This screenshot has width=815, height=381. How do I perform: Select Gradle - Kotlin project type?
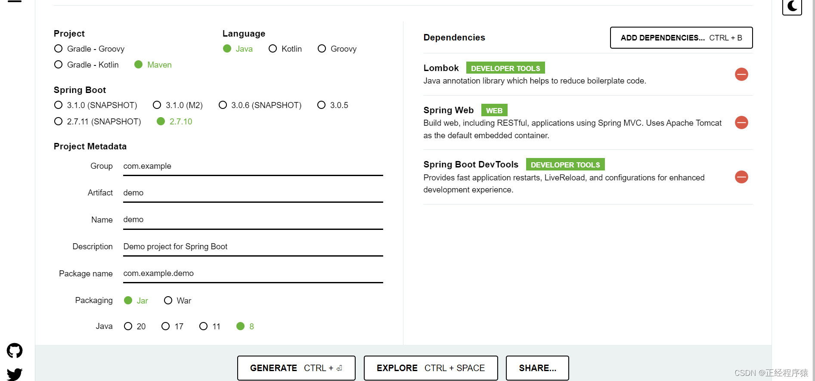[x=86, y=65]
